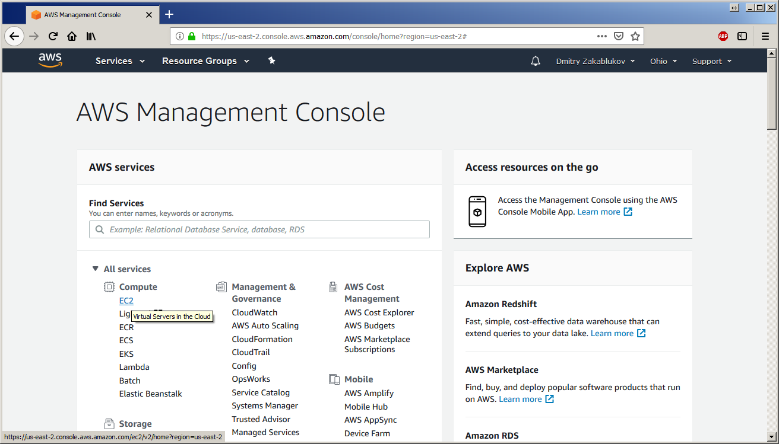Open Trusted Advisor service
779x444 pixels.
pyautogui.click(x=261, y=419)
